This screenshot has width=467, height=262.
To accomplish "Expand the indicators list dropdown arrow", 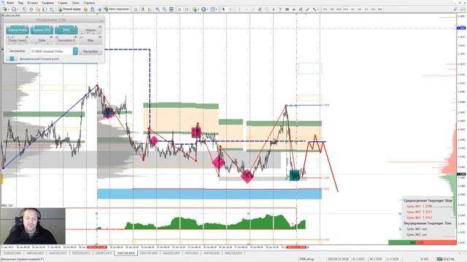I will [x=198, y=9].
